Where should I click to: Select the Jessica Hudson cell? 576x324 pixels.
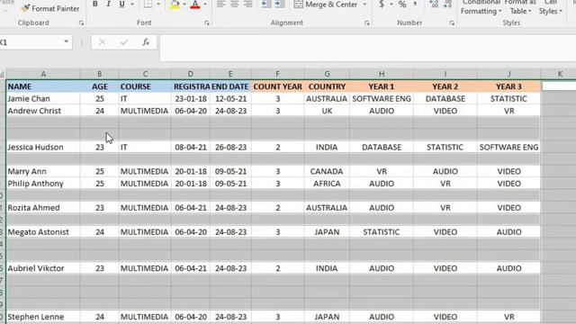(43, 147)
